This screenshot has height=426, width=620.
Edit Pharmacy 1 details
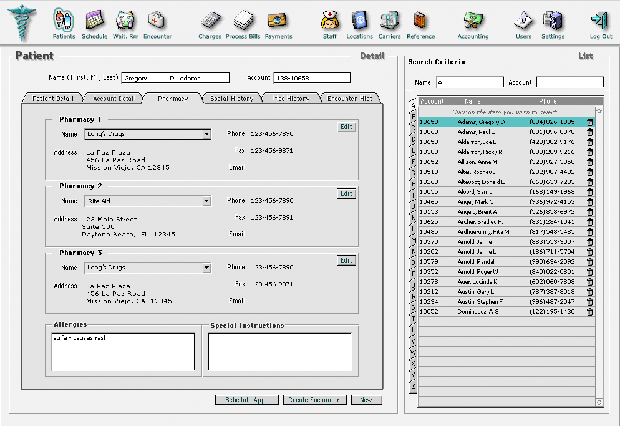[346, 127]
